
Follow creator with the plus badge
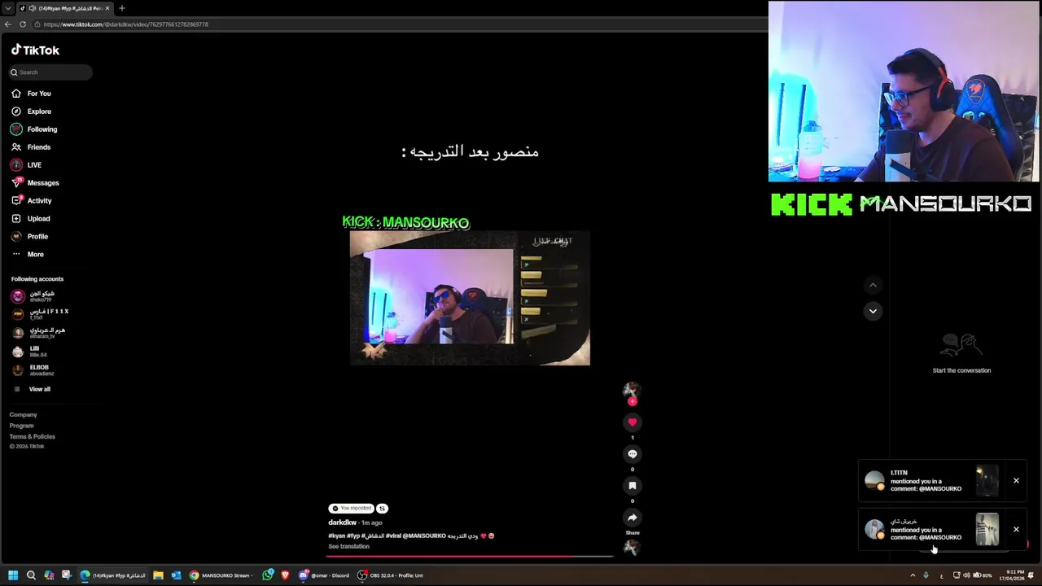(633, 401)
